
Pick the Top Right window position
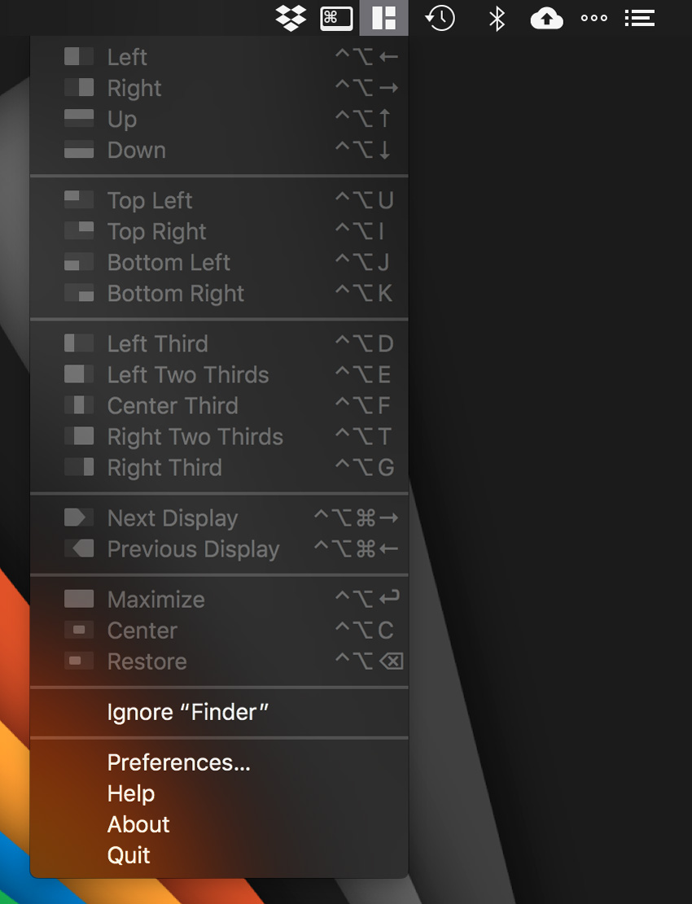pos(157,233)
